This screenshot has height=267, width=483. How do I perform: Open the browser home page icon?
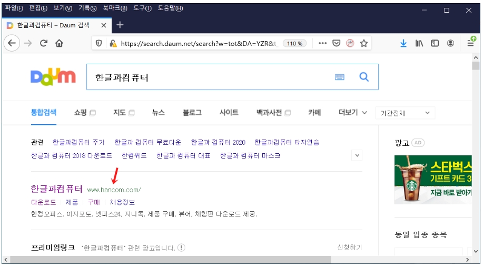click(59, 43)
